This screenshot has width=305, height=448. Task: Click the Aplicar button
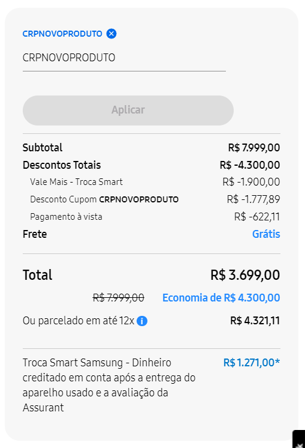coord(128,110)
